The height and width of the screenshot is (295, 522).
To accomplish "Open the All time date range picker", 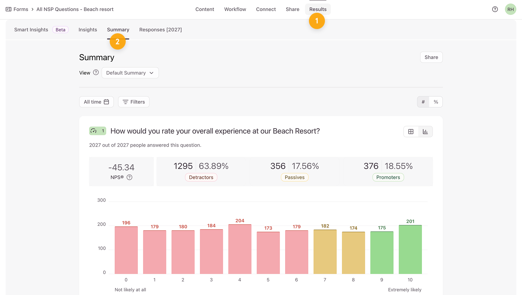I will (x=96, y=102).
